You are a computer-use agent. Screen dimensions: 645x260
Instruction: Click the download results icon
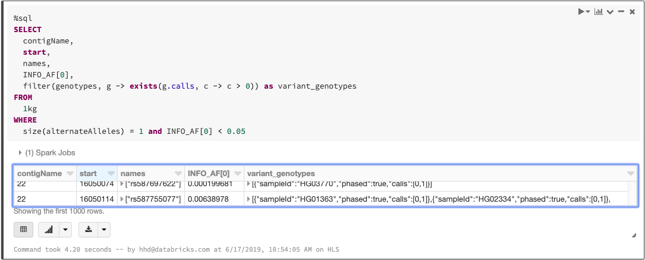click(89, 229)
